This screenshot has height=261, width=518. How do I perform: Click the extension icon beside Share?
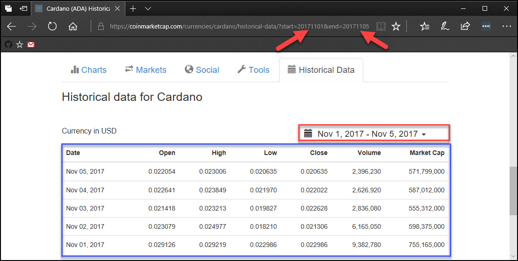coord(486,27)
